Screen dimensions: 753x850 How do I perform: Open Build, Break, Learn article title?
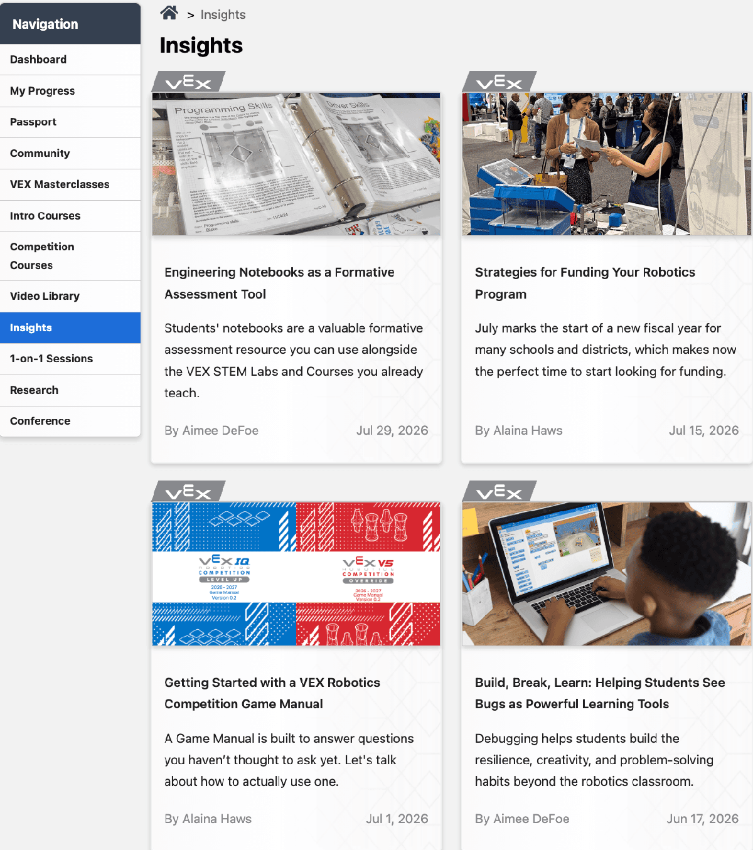pyautogui.click(x=600, y=693)
